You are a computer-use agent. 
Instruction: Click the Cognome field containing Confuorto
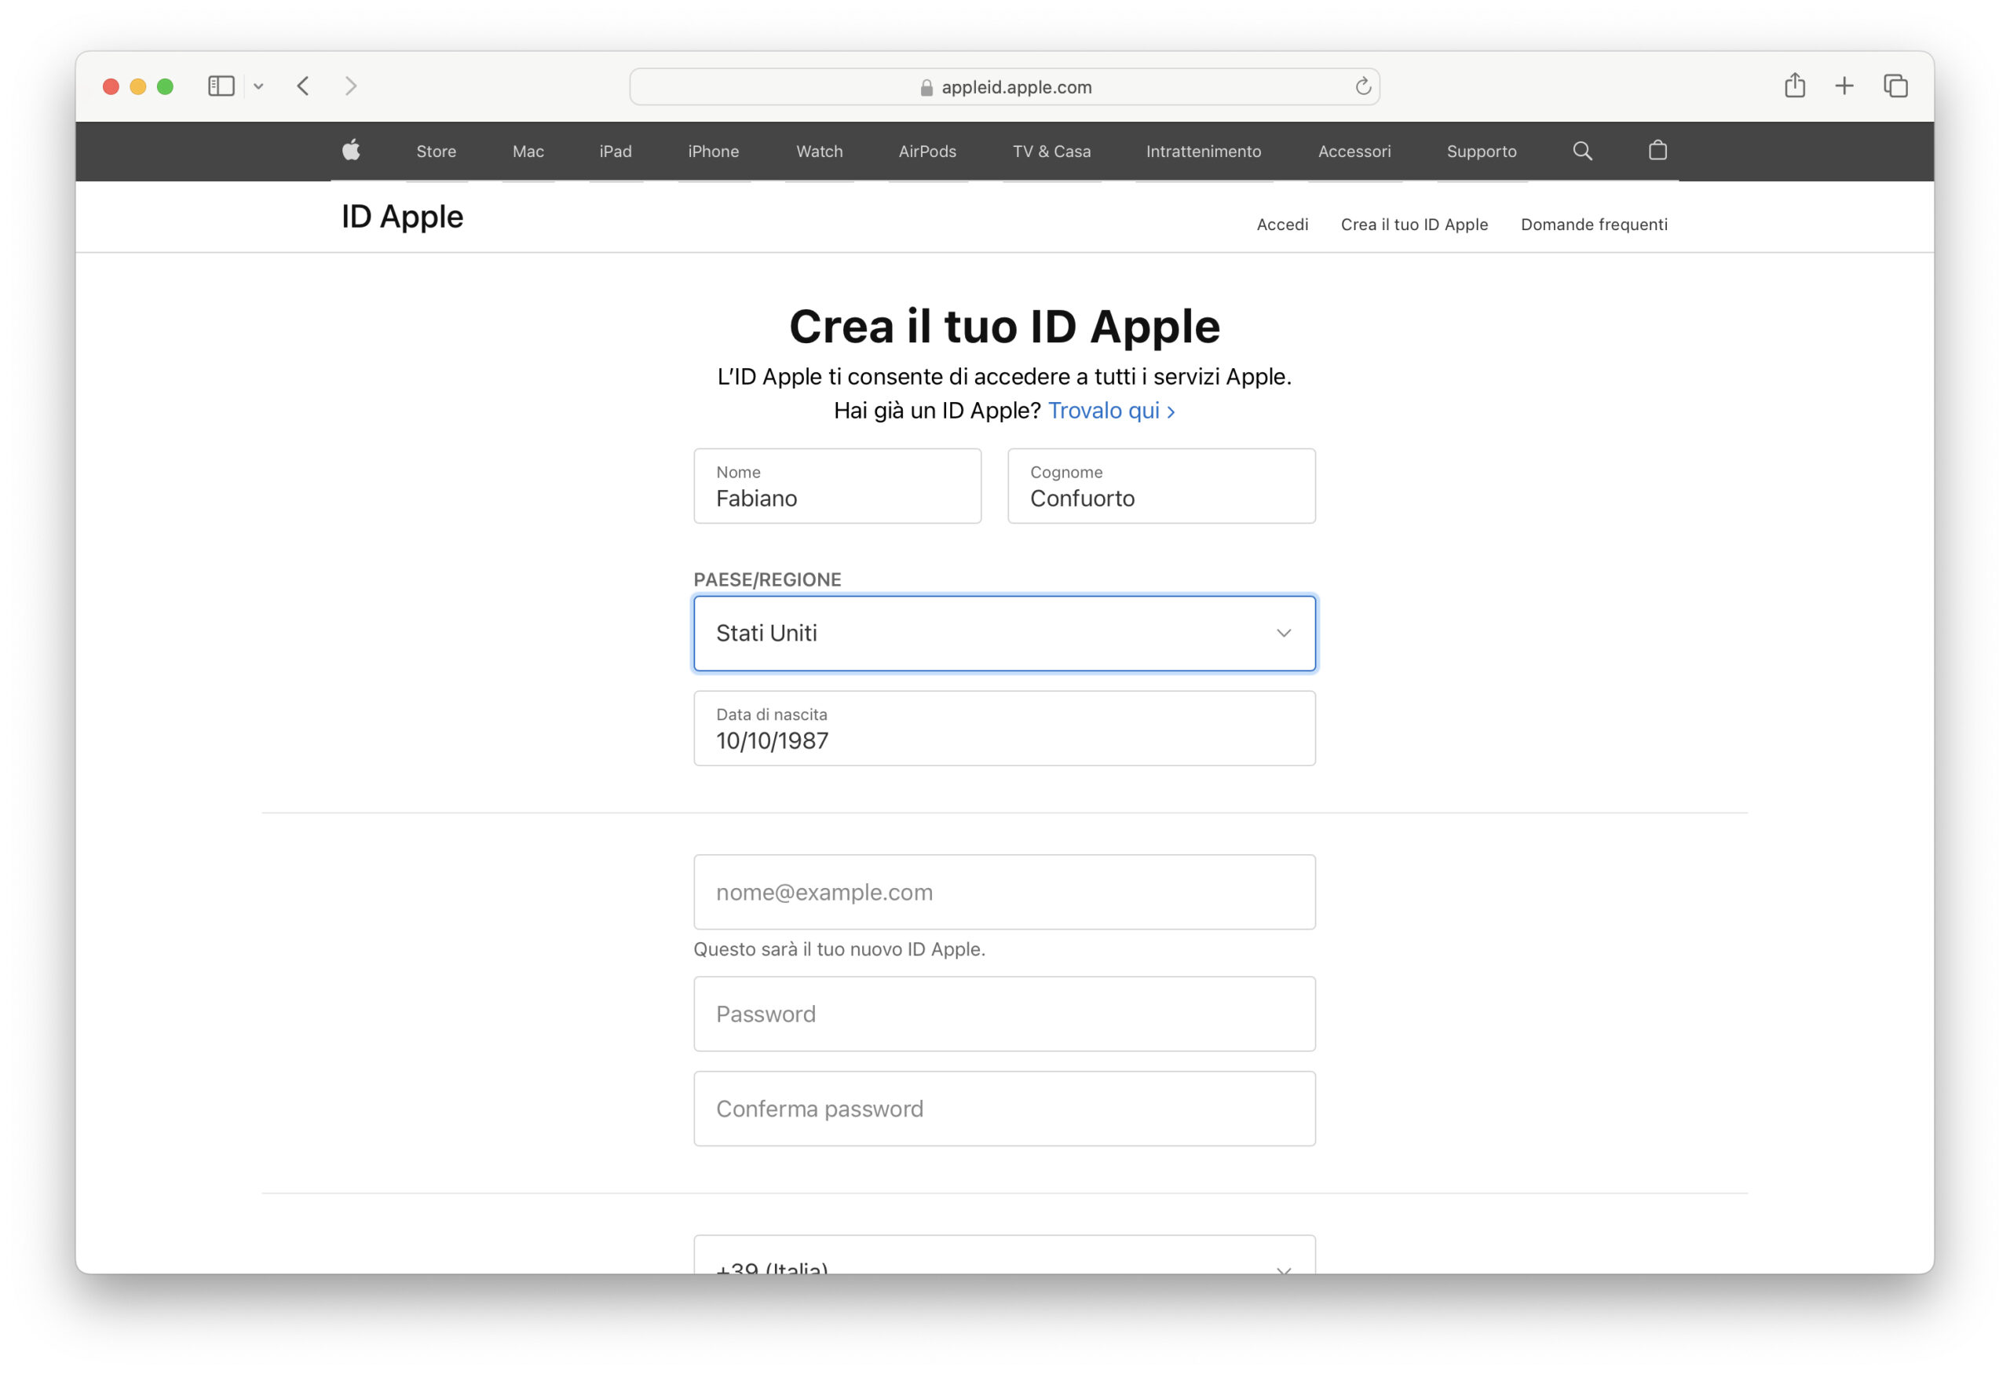point(1161,486)
